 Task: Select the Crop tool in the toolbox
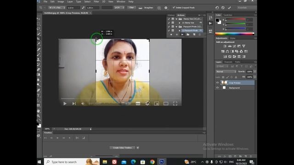(x=39, y=38)
